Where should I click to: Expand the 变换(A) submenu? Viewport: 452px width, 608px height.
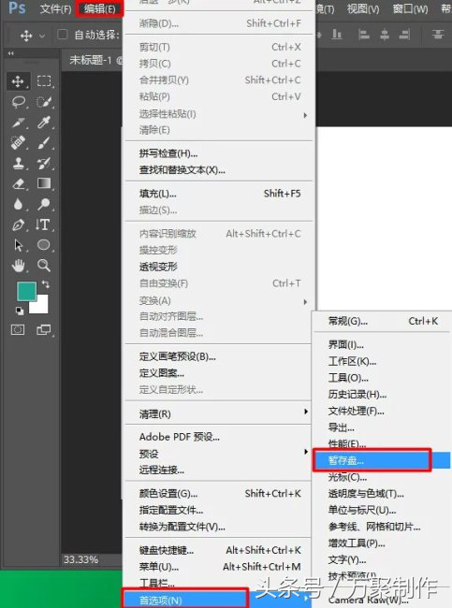pyautogui.click(x=305, y=302)
